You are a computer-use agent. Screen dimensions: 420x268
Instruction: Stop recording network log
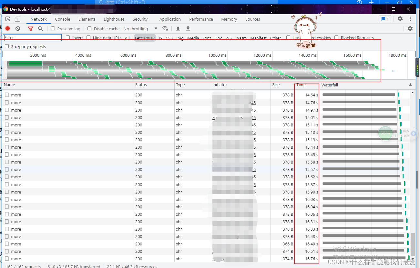pos(8,29)
